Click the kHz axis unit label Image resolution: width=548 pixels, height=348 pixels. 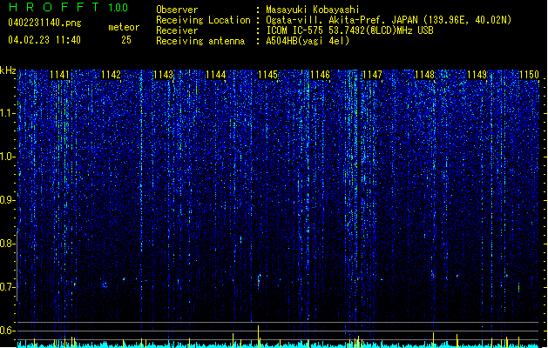pyautogui.click(x=8, y=70)
